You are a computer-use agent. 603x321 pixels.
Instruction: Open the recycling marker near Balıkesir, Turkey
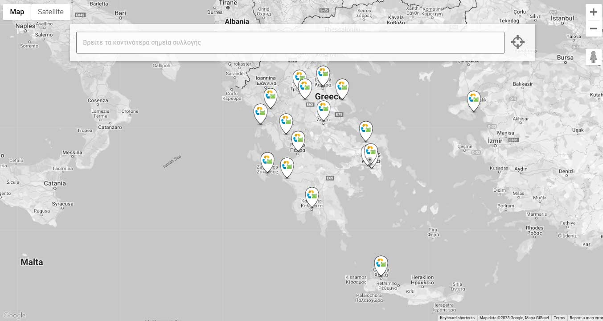pyautogui.click(x=474, y=100)
